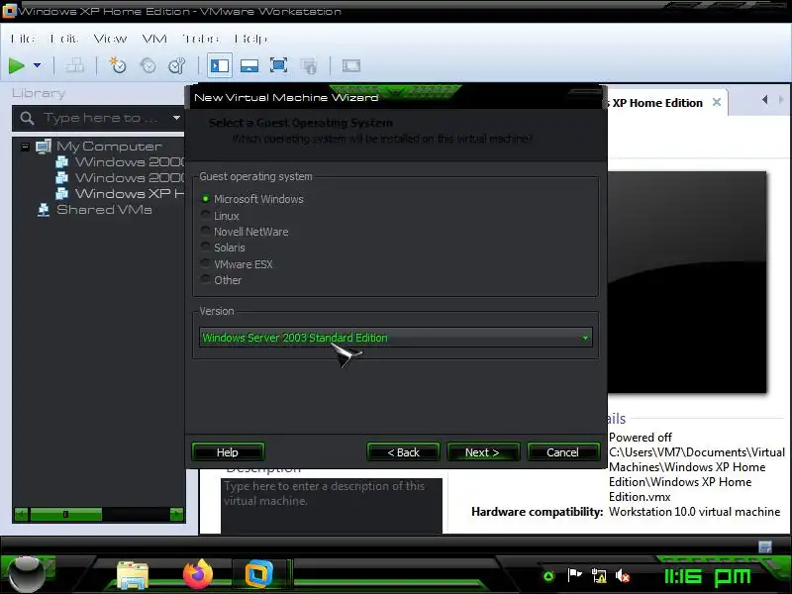Open the VM menu
The image size is (792, 594).
coord(154,39)
